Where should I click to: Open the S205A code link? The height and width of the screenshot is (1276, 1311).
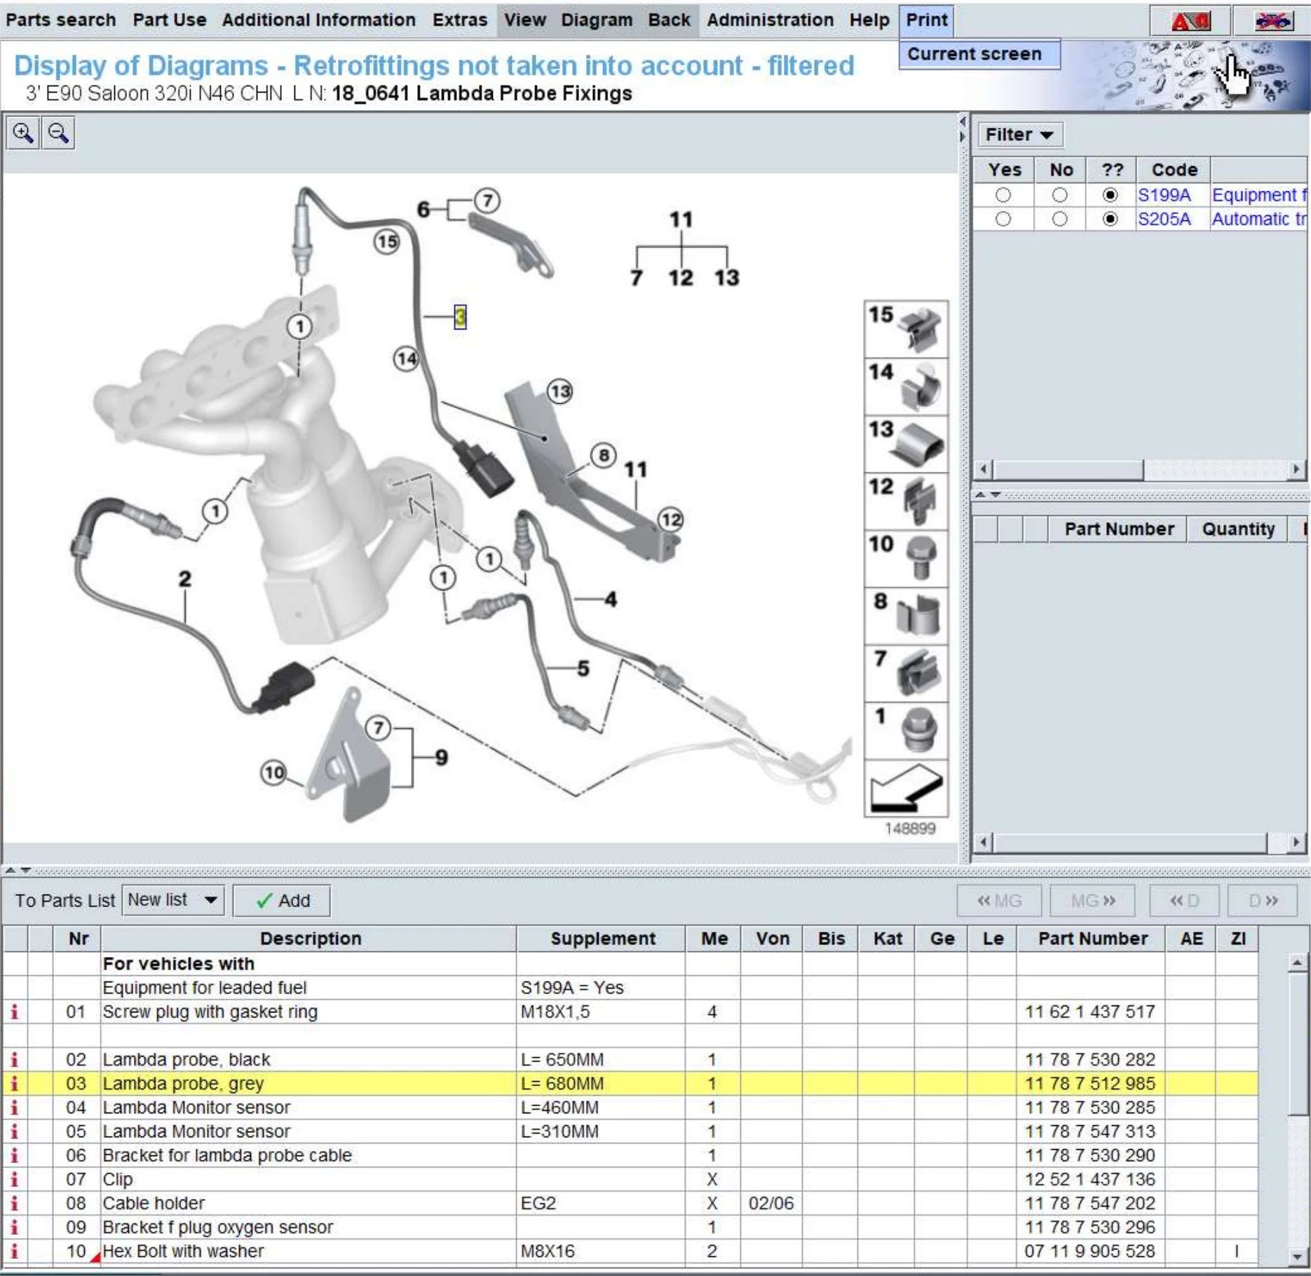(x=1164, y=219)
